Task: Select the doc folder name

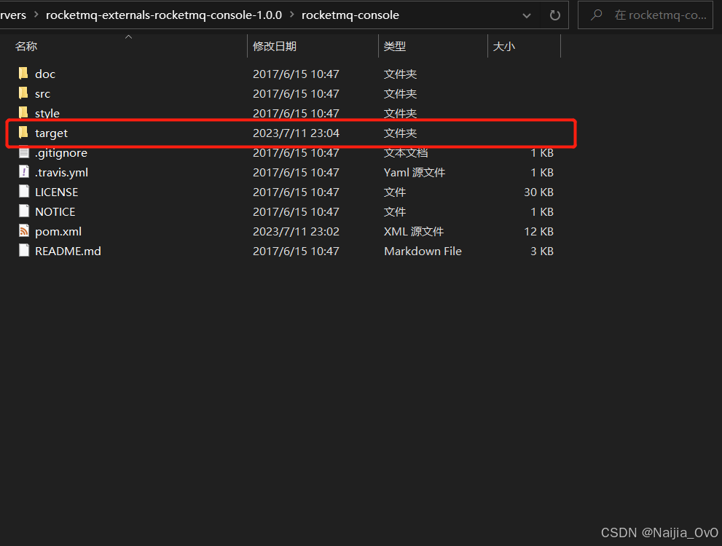Action: [45, 74]
